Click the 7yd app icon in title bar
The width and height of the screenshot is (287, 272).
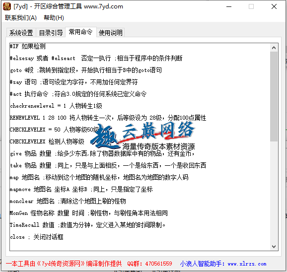click(x=7, y=6)
